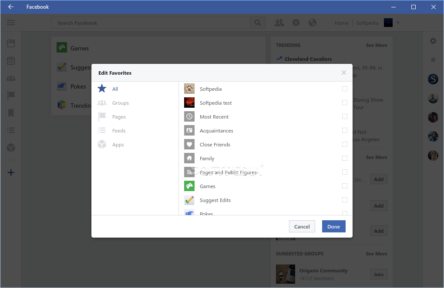Click the Games controller icon in dialog
The image size is (444, 288).
pos(189,186)
